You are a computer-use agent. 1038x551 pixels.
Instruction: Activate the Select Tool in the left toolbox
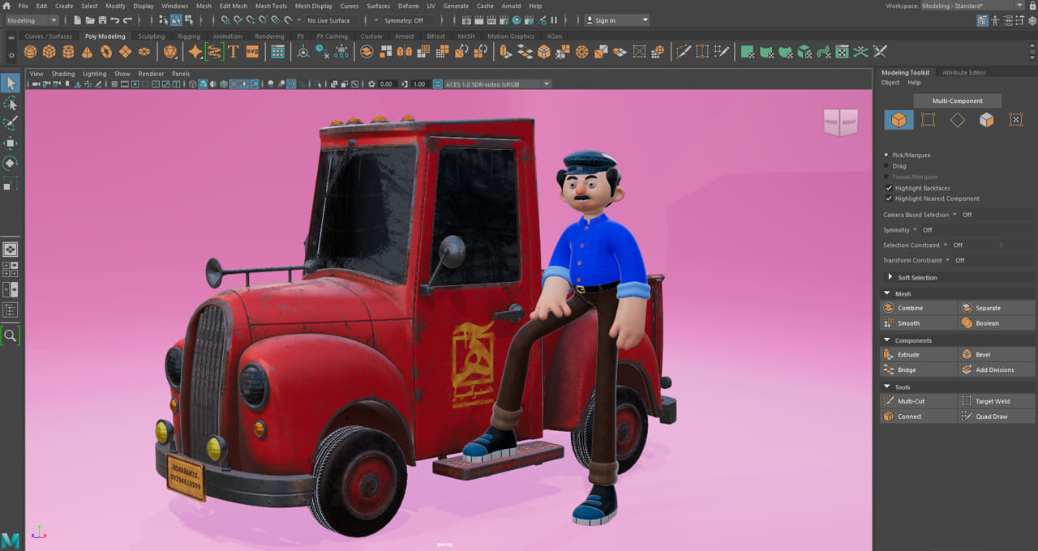pos(11,82)
